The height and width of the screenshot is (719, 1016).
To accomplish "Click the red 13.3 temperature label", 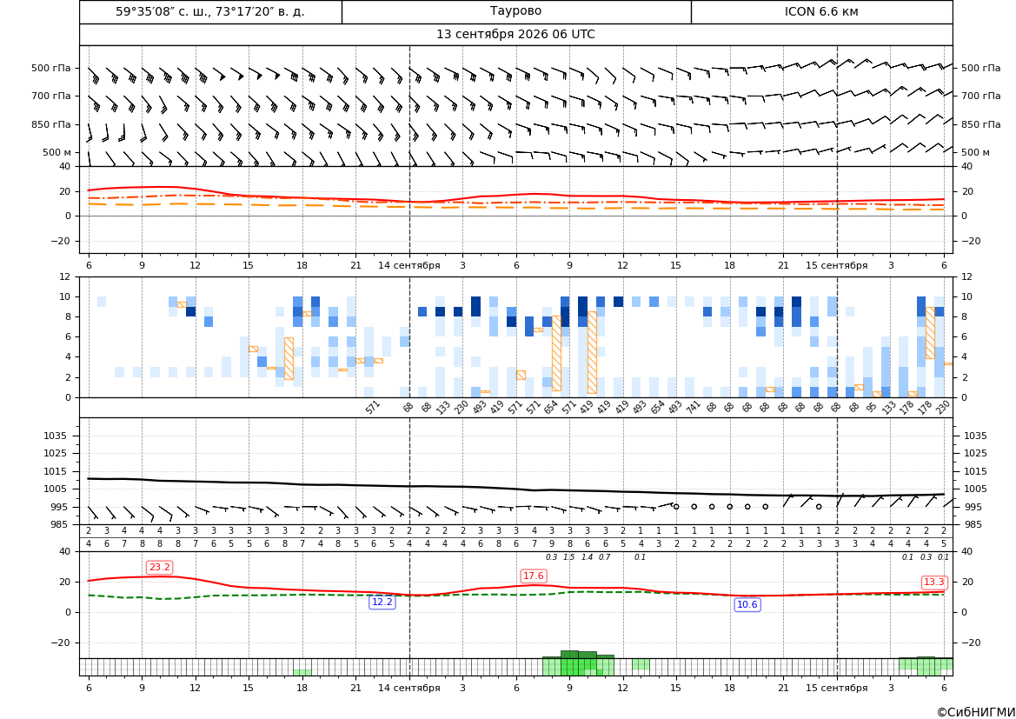I will click(933, 583).
